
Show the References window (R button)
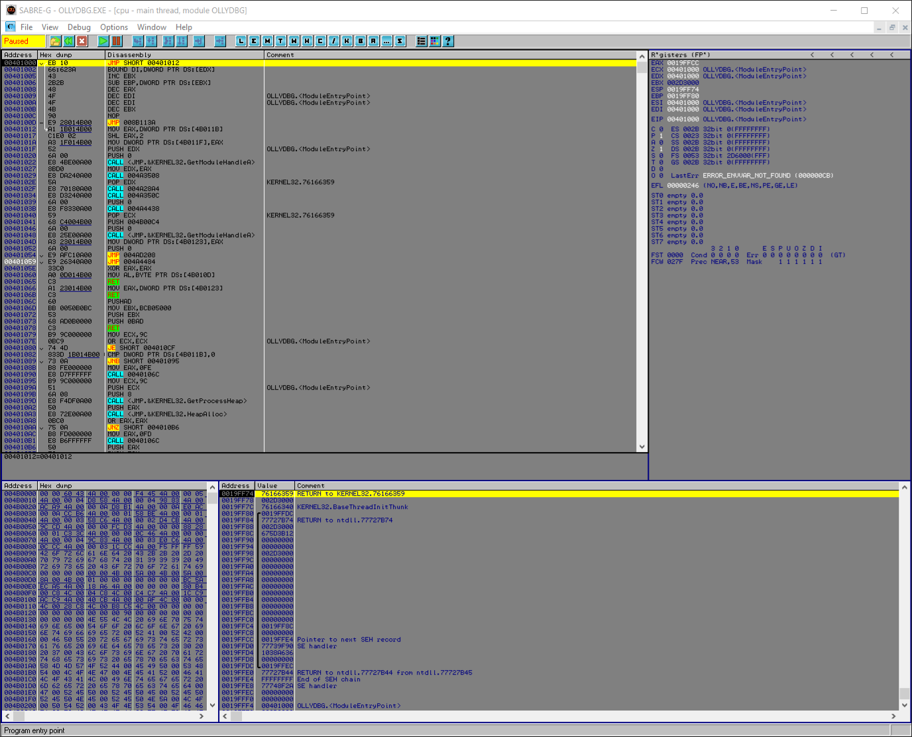(374, 41)
